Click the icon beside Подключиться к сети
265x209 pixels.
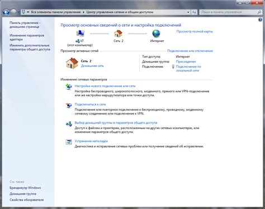click(x=69, y=105)
